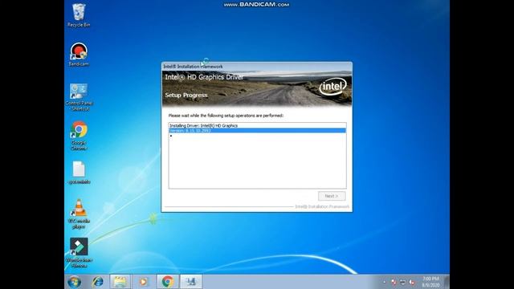The height and width of the screenshot is (289, 514).
Task: Click the 'Intel® HD Graphics Driver' banner title
Action: pos(204,77)
